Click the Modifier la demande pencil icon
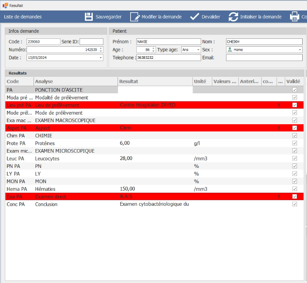Image resolution: width=307 pixels, height=283 pixels. 135,17
